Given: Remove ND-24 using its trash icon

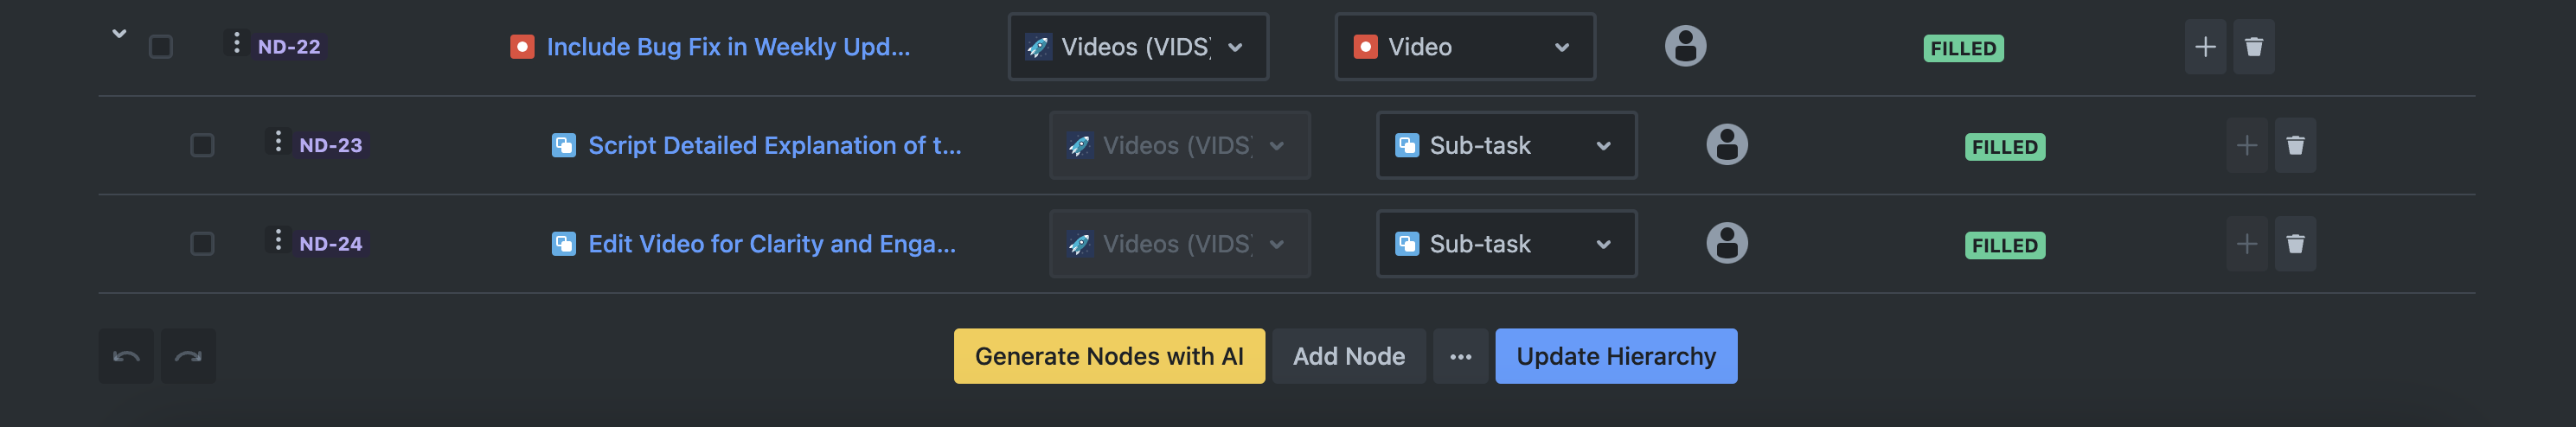Looking at the screenshot, I should click(2295, 244).
